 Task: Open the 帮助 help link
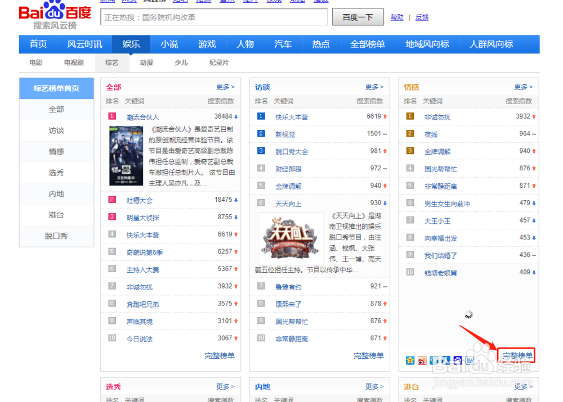(x=397, y=17)
